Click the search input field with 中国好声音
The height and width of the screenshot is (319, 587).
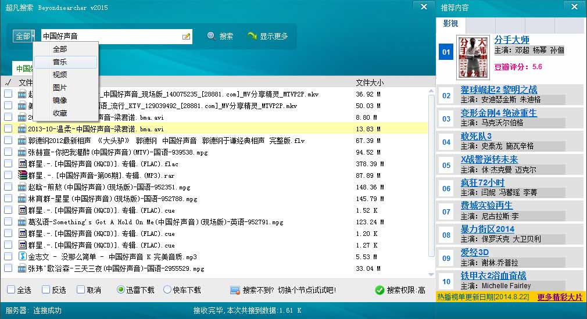[110, 36]
